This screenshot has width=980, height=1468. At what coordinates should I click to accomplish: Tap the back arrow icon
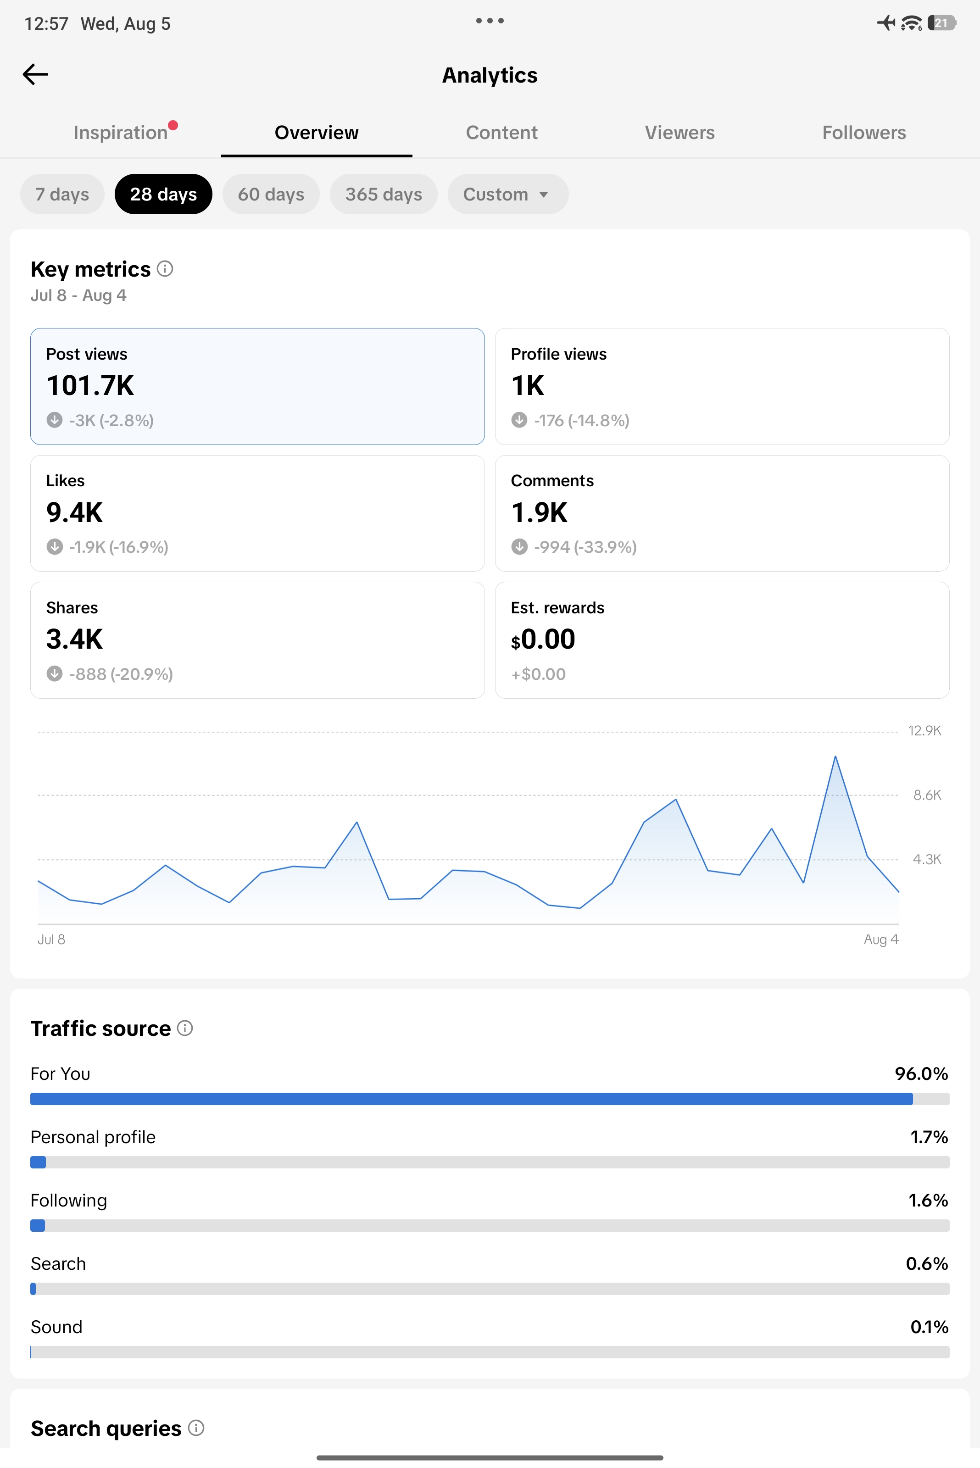(x=35, y=74)
